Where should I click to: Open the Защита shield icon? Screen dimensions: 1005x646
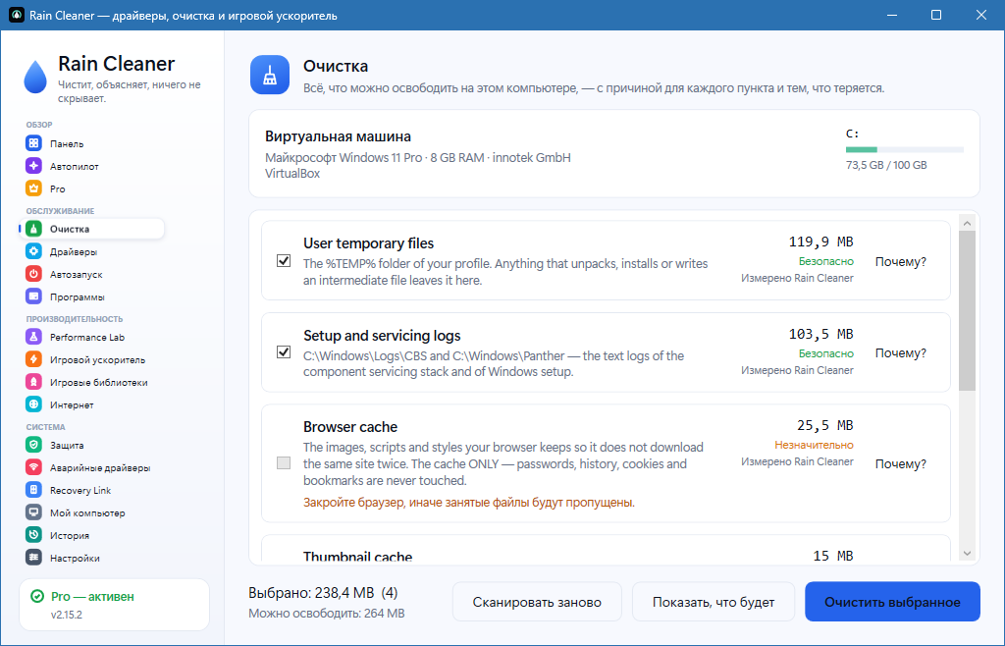[33, 445]
